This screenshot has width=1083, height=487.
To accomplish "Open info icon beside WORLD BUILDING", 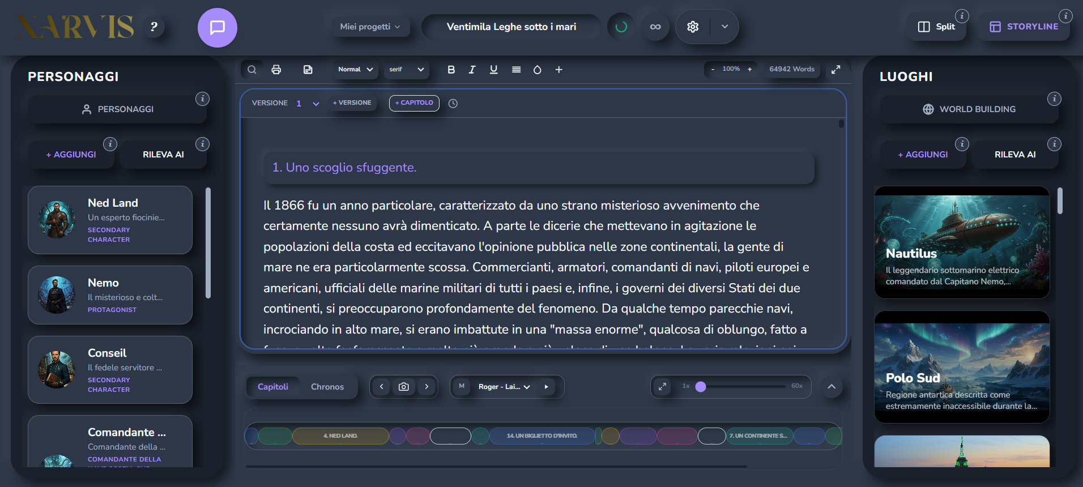I will 1054,99.
